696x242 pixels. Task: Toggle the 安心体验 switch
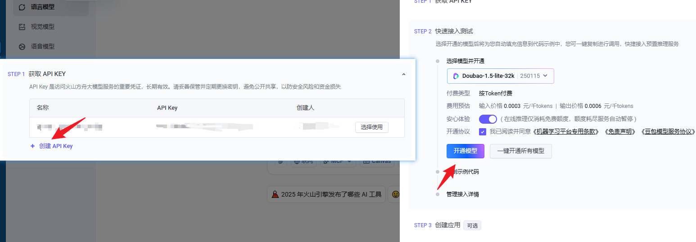(488, 119)
